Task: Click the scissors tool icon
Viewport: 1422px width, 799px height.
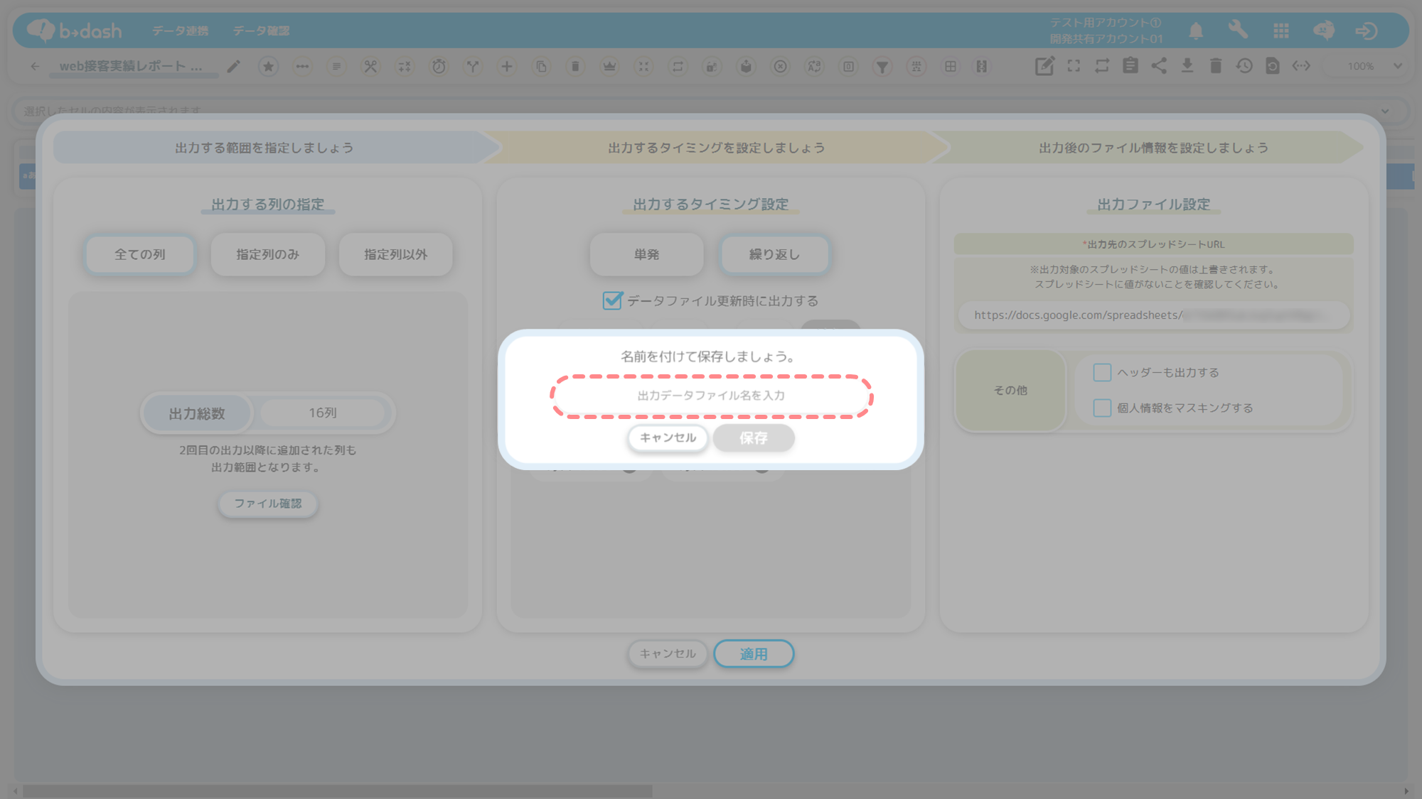Action: tap(370, 66)
